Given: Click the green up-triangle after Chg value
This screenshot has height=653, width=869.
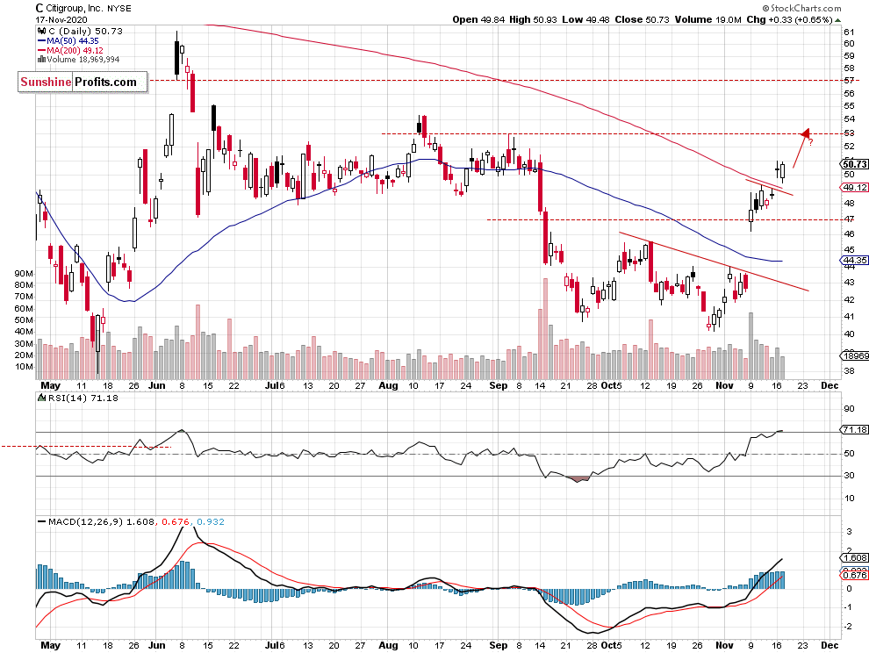Looking at the screenshot, I should tap(838, 20).
